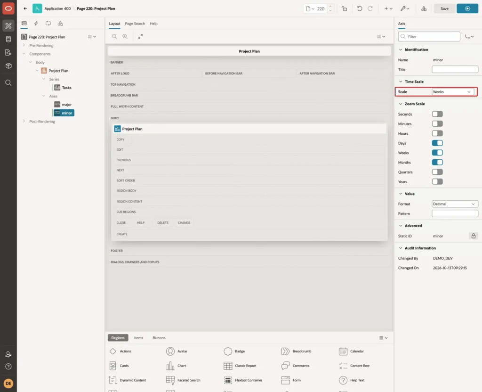Open the Format dropdown set to Decimal
The width and height of the screenshot is (482, 392).
tap(455, 204)
